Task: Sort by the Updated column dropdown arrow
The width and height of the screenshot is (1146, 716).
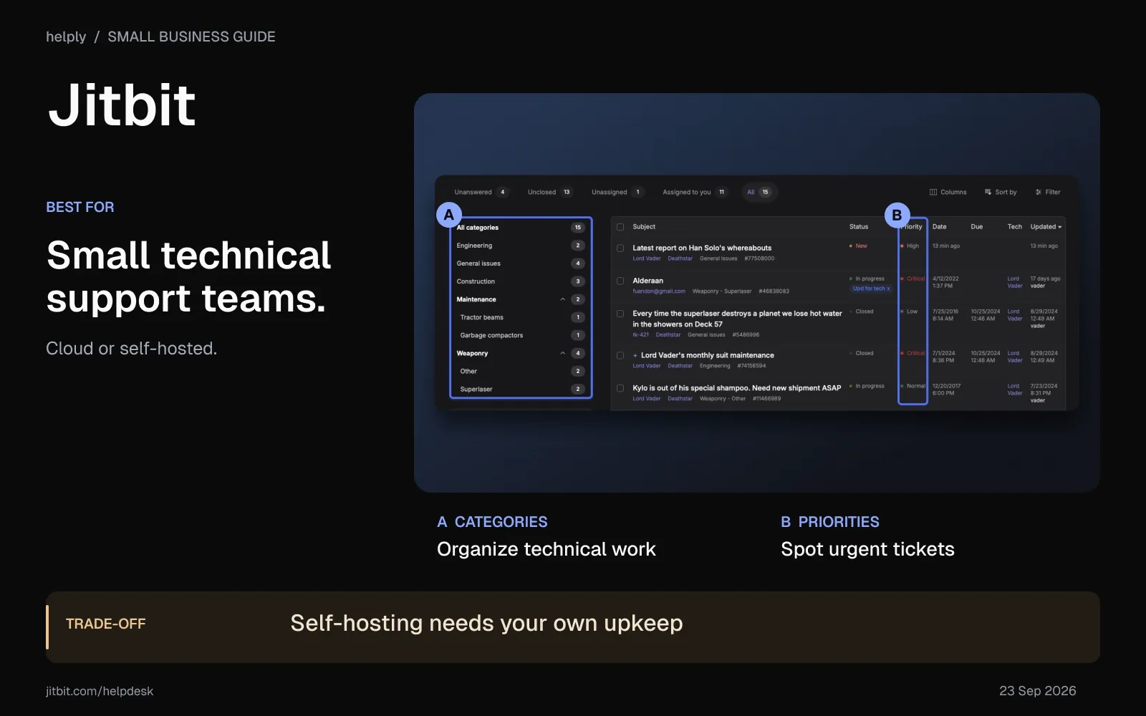Action: [x=1060, y=227]
